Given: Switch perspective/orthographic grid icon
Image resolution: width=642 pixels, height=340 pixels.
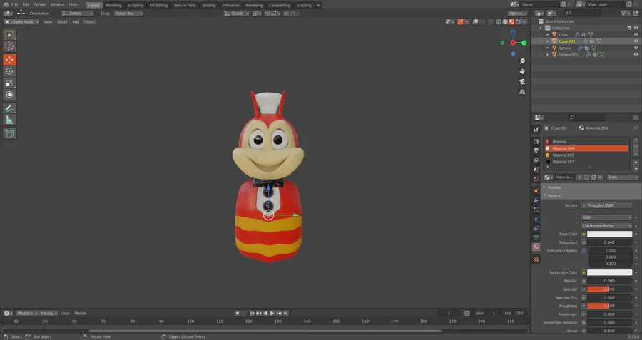Looking at the screenshot, I should coord(522,92).
